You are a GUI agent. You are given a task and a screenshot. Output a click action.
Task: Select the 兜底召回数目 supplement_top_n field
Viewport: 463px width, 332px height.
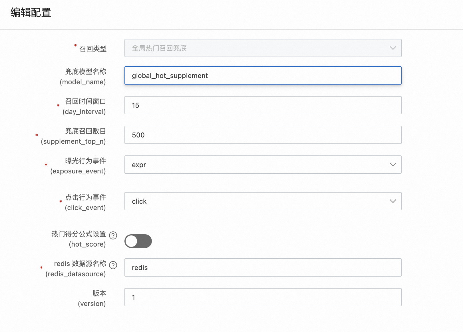coord(263,135)
